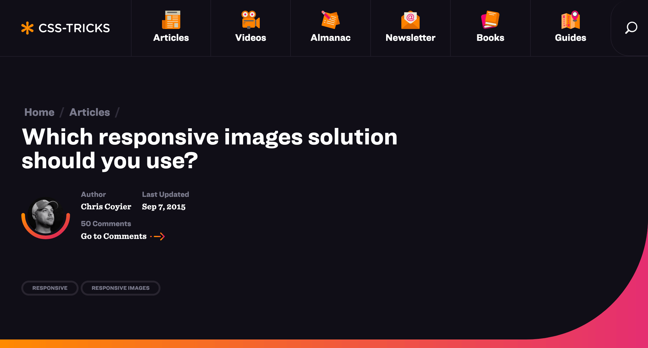Go to Articles breadcrumb
Screen dimensions: 648x348
[x=90, y=112]
